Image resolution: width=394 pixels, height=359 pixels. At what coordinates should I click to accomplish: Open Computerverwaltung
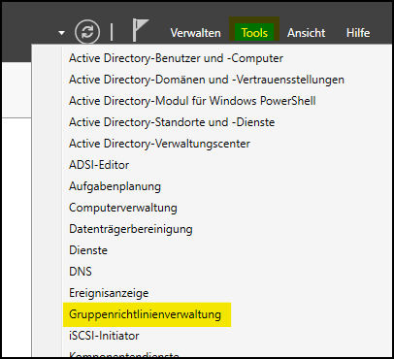tap(123, 208)
